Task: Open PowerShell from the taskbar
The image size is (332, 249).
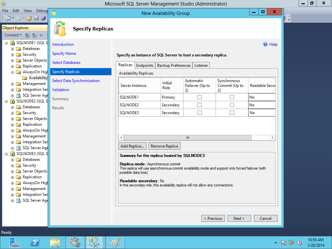Action: (x=35, y=243)
